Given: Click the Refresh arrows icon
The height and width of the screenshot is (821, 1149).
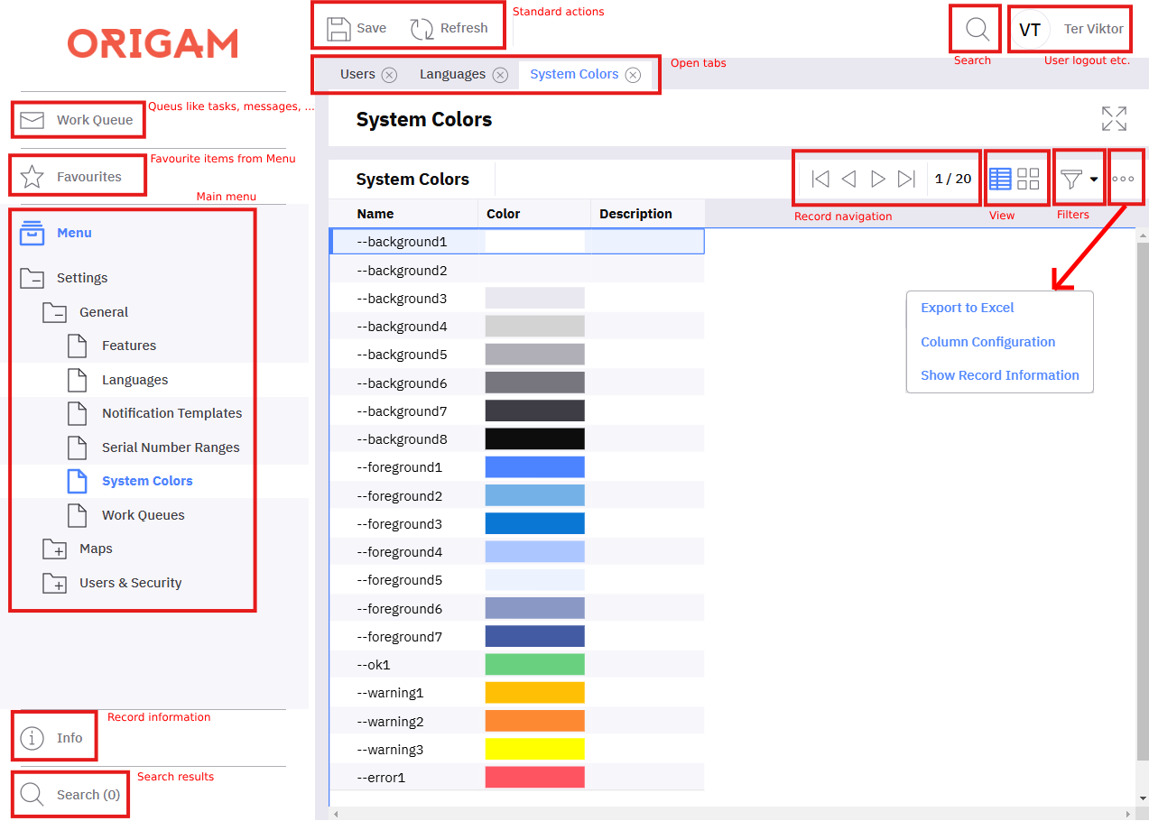Looking at the screenshot, I should point(422,28).
